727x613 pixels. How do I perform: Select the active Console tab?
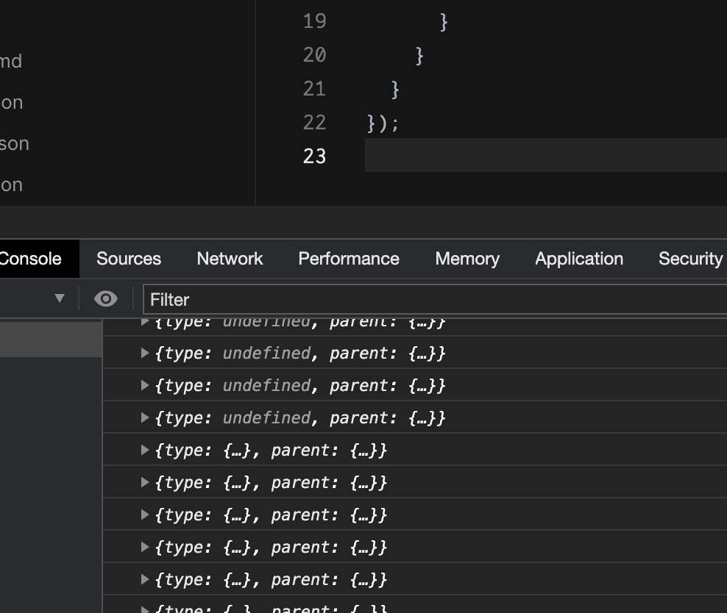pyautogui.click(x=30, y=258)
